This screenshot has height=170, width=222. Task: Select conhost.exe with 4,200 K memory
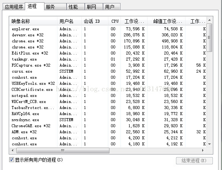pos(108,138)
